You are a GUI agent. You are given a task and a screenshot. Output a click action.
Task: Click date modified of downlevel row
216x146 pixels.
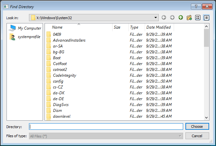[x=159, y=116]
